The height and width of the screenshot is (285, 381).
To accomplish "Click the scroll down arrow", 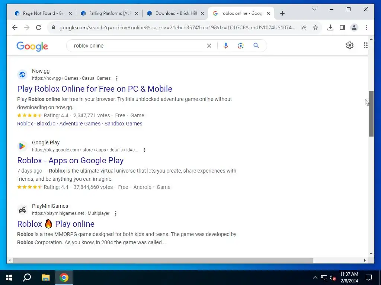I will pos(371,254).
